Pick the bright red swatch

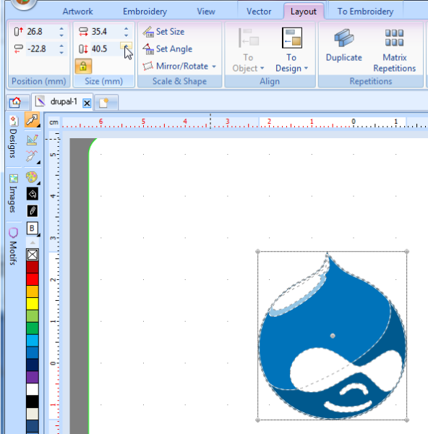pyautogui.click(x=33, y=279)
